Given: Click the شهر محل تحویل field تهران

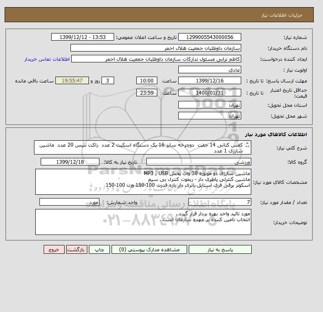Looking at the screenshot, I should 209,116.
